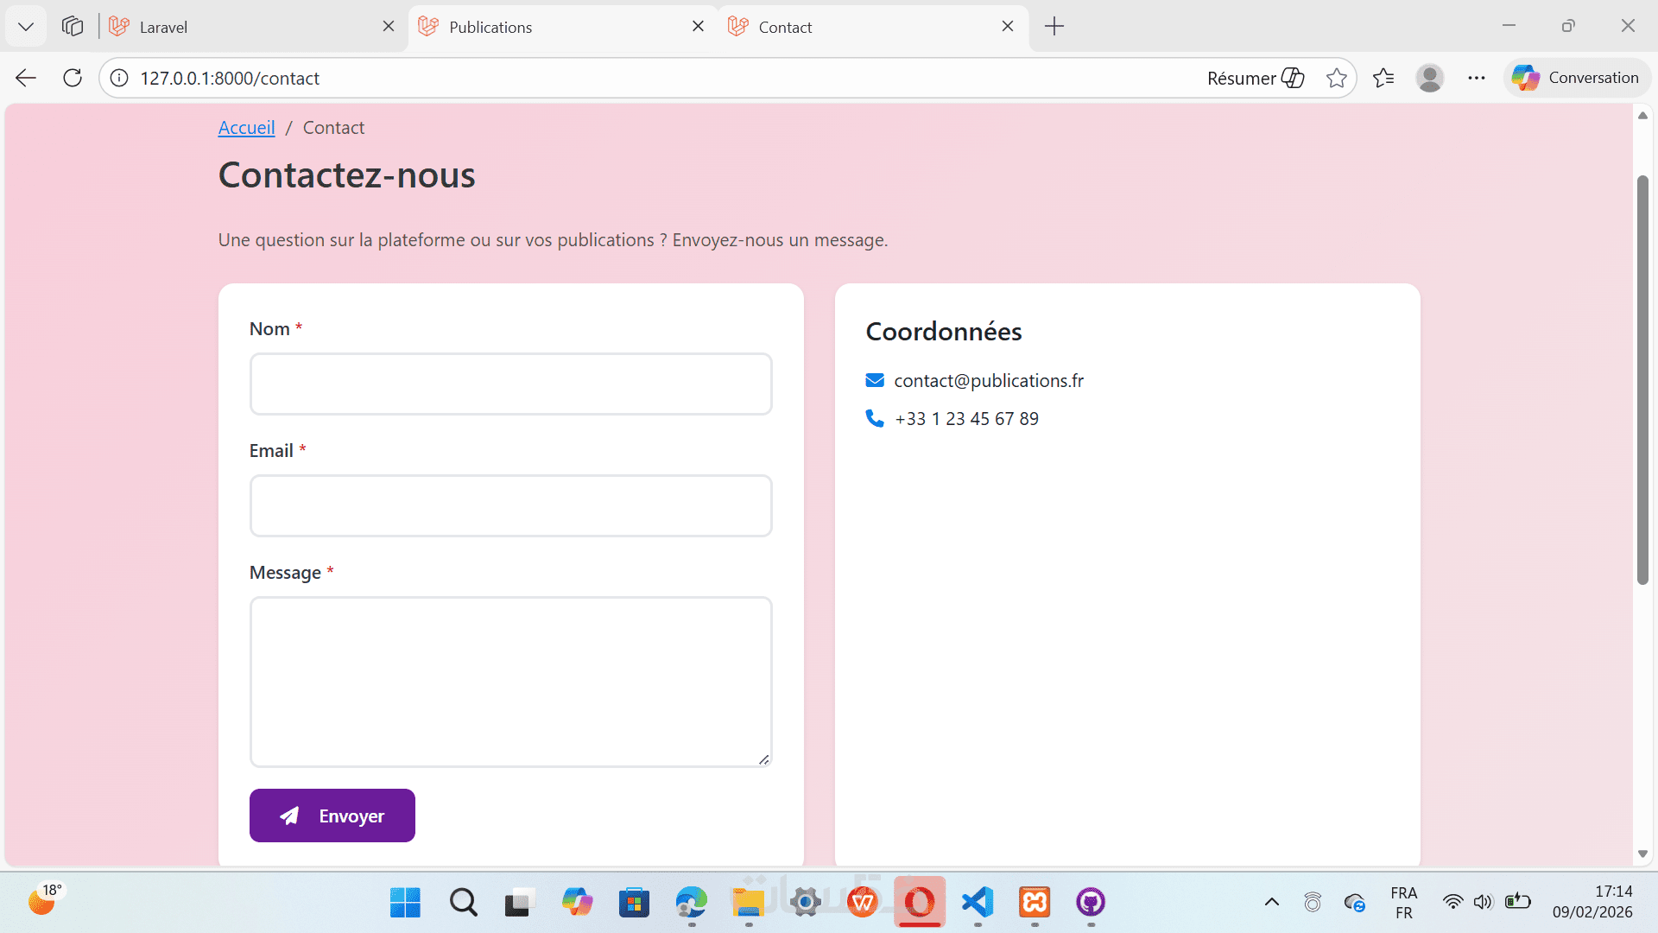Click inside the Nom input field
1658x933 pixels.
click(510, 384)
